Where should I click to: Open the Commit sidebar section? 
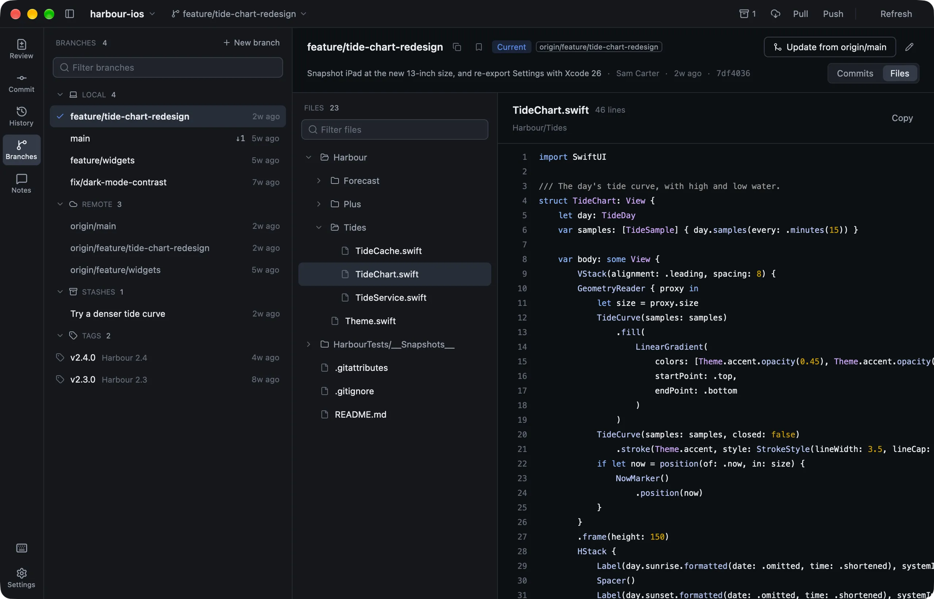(x=22, y=83)
